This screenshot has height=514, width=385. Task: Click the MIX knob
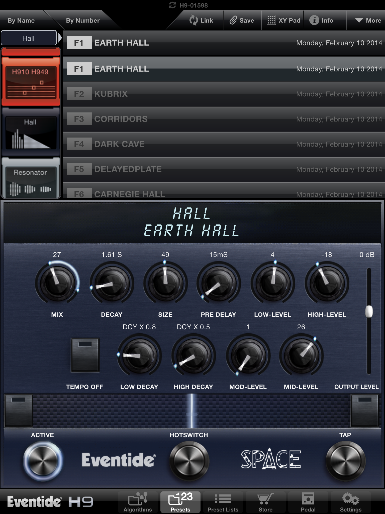click(x=57, y=283)
